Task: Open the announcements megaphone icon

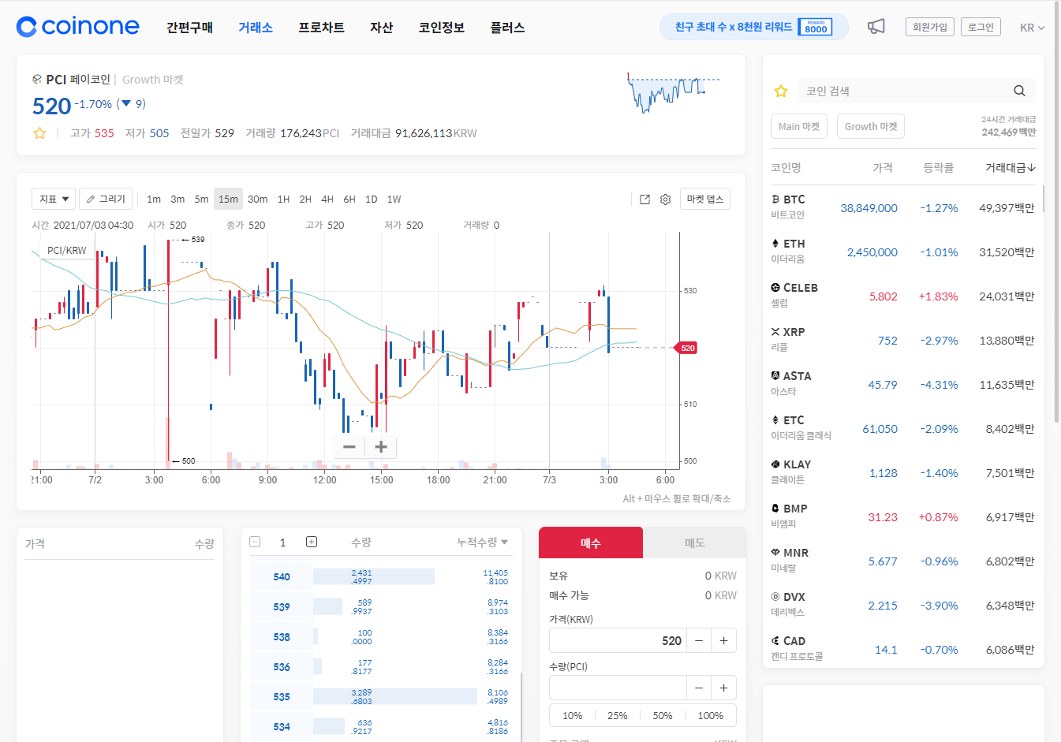Action: (876, 27)
